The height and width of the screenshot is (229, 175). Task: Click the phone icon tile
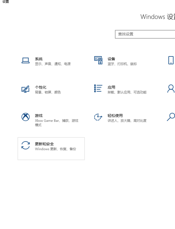click(171, 60)
